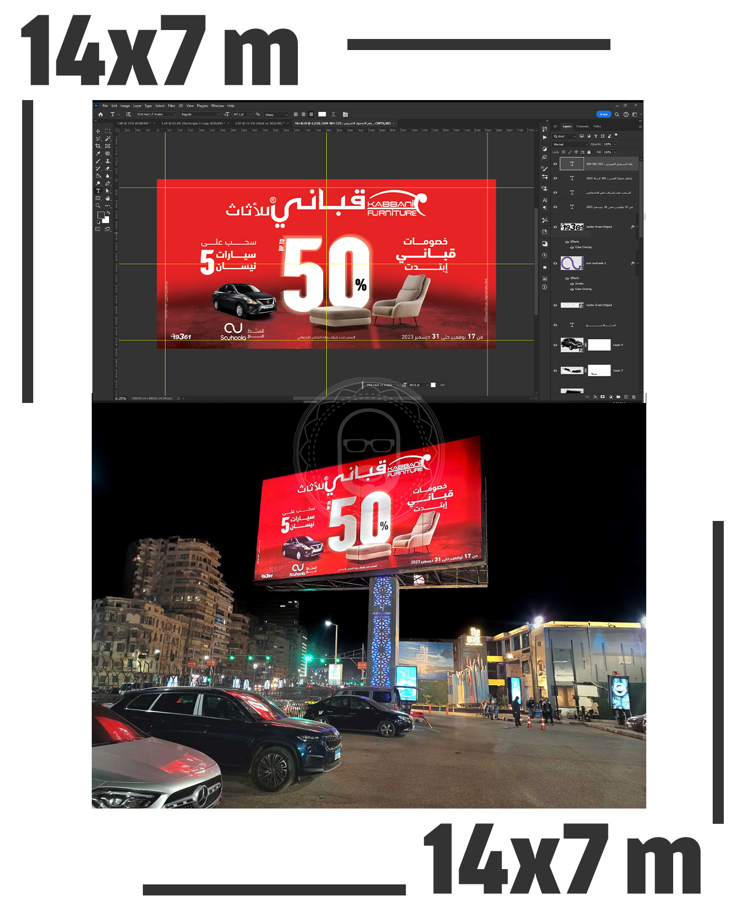Open the Opacity 100% dropdown arrow
This screenshot has width=738, height=906.
[615, 144]
